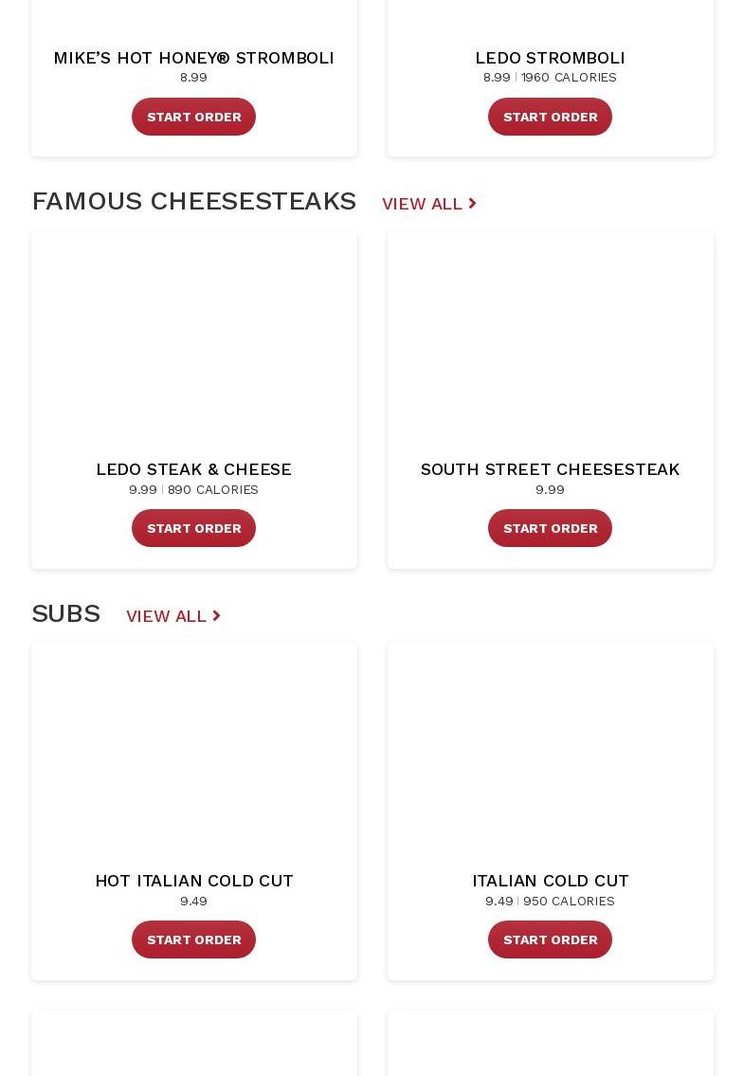Open the Ledo Steak & Cheese title
Screen dimensions: 744x1076
coord(193,469)
